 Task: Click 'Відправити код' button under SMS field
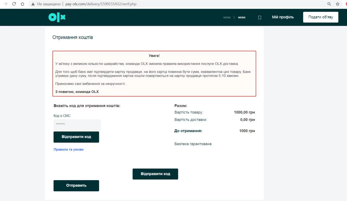coord(76,137)
